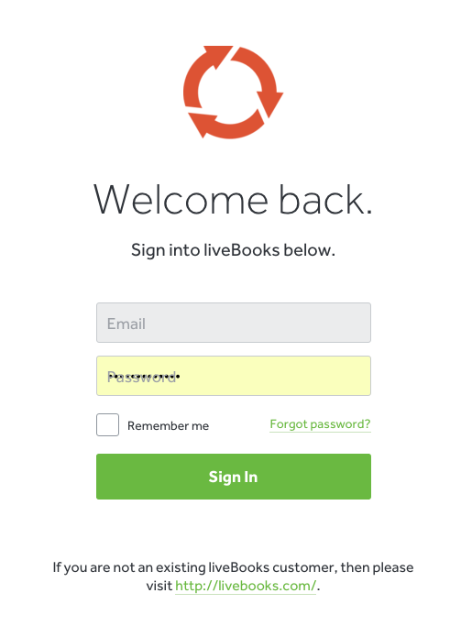Click the Email placeholder text
461x637 pixels.
pyautogui.click(x=126, y=324)
